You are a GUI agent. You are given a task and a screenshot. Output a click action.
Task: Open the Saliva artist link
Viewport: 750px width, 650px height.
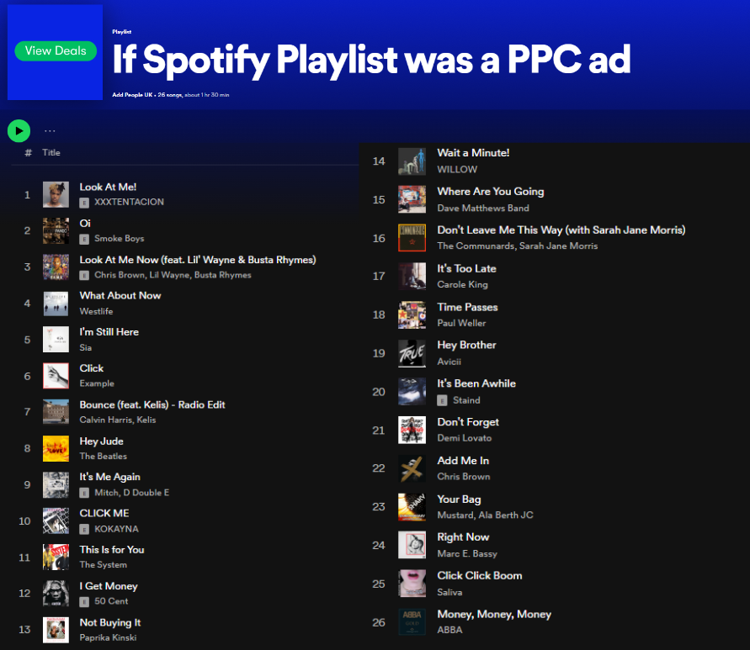(x=449, y=592)
